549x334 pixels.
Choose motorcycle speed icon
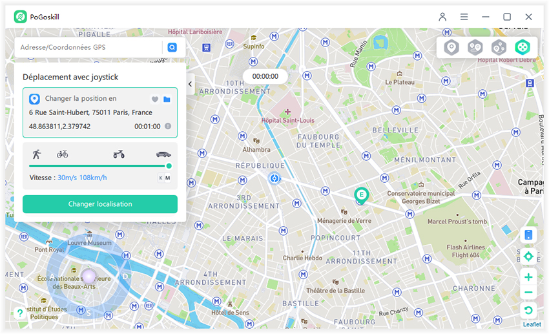(119, 154)
